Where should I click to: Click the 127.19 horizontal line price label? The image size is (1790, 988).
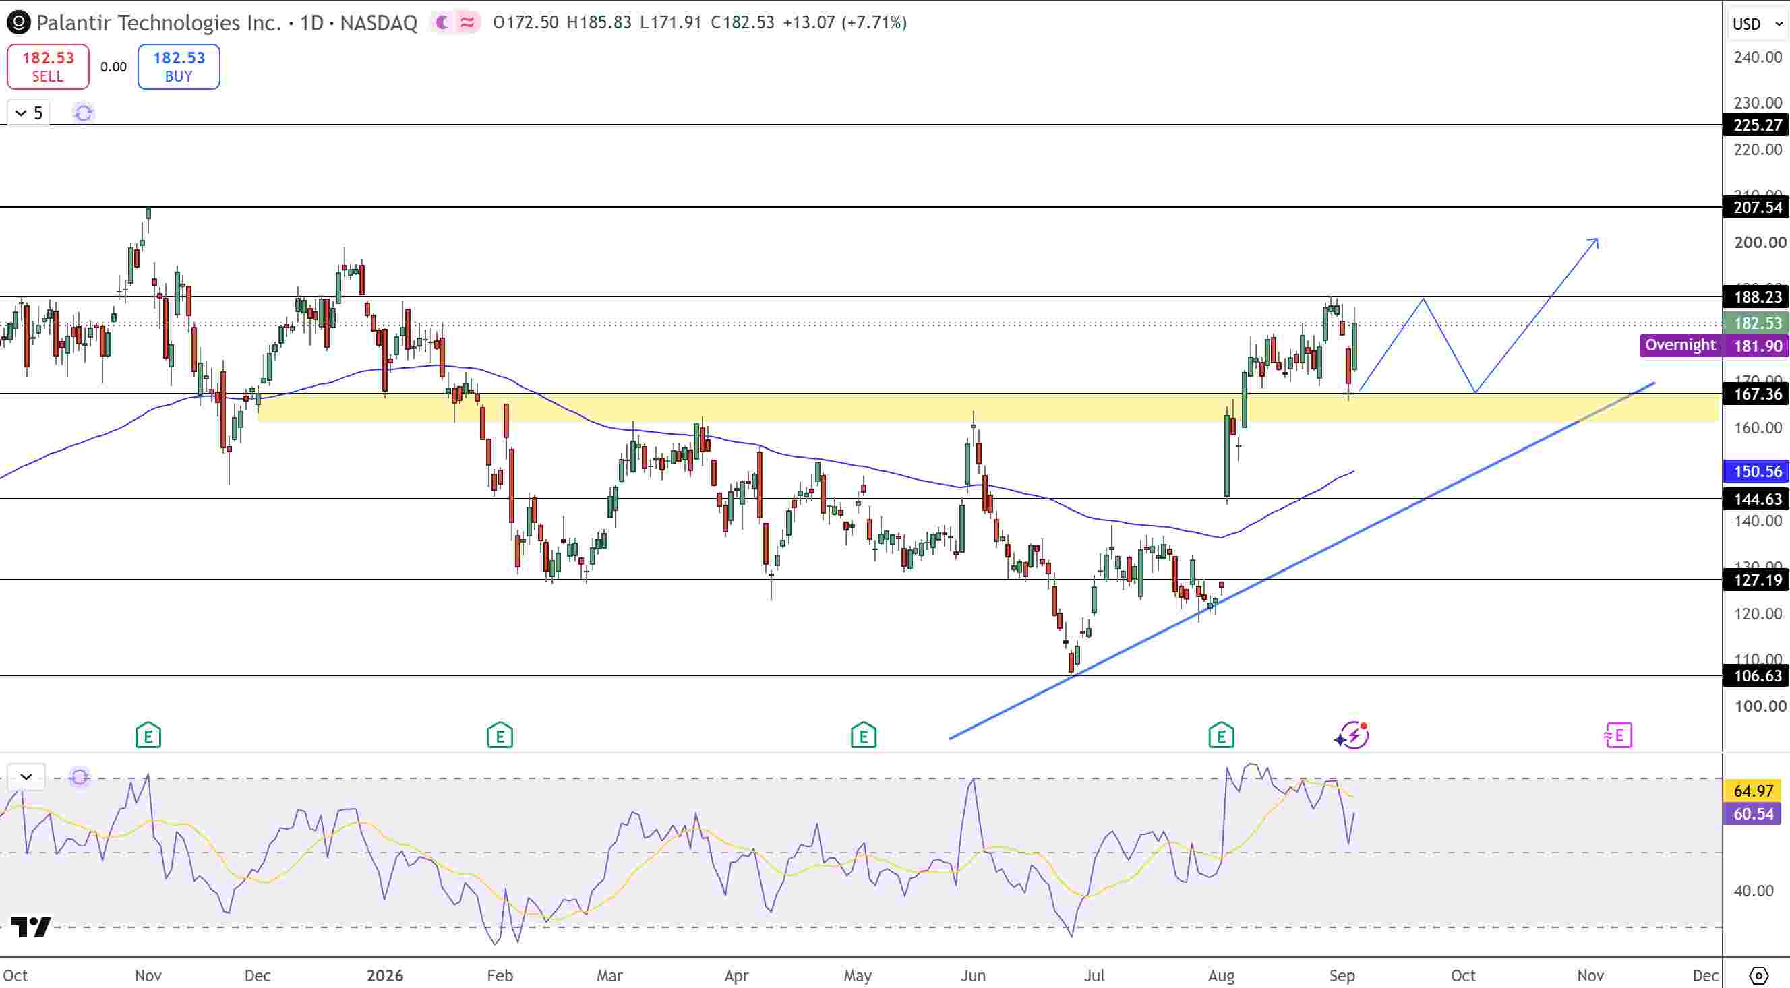pyautogui.click(x=1757, y=580)
